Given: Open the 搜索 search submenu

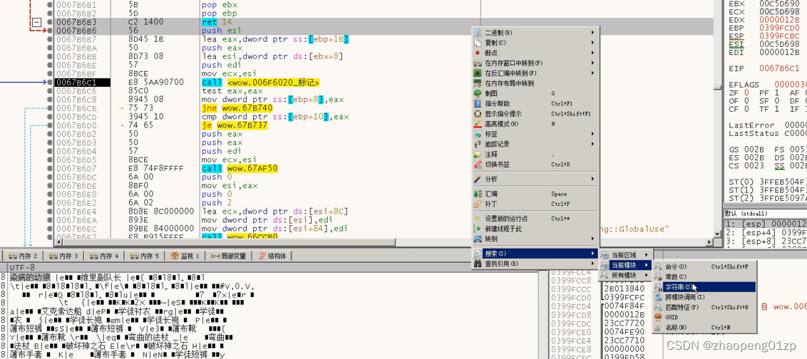Looking at the screenshot, I should coord(536,254).
